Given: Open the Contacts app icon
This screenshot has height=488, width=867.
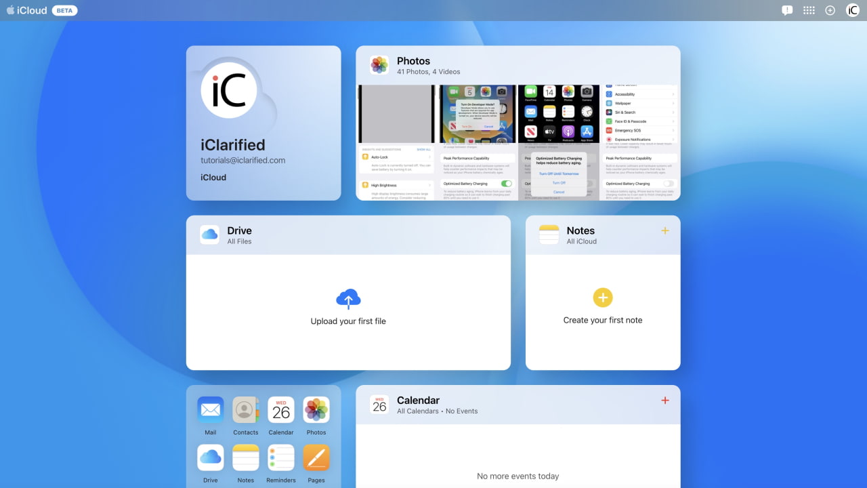Looking at the screenshot, I should [245, 409].
